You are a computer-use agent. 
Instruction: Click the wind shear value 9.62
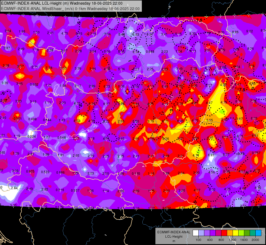pos(249,31)
